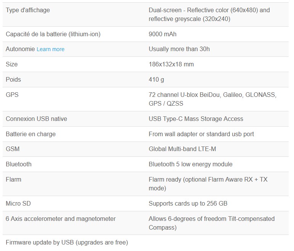This screenshot has height=251, width=294.
Task: Select the 72 channel U-blox description
Action: pyautogui.click(x=212, y=99)
